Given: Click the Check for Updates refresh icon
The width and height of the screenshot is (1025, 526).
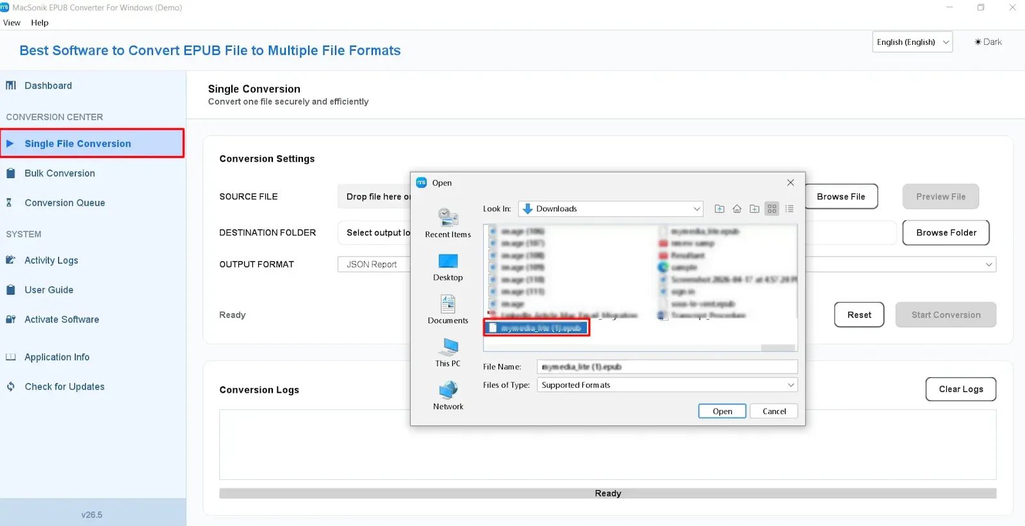Looking at the screenshot, I should (10, 386).
